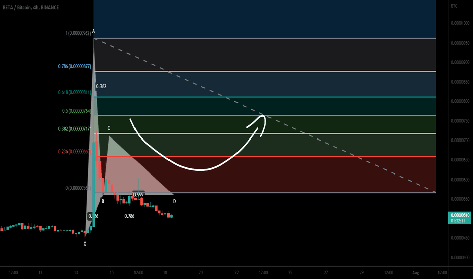Click the 25 date label on time axis

(x=290, y=273)
